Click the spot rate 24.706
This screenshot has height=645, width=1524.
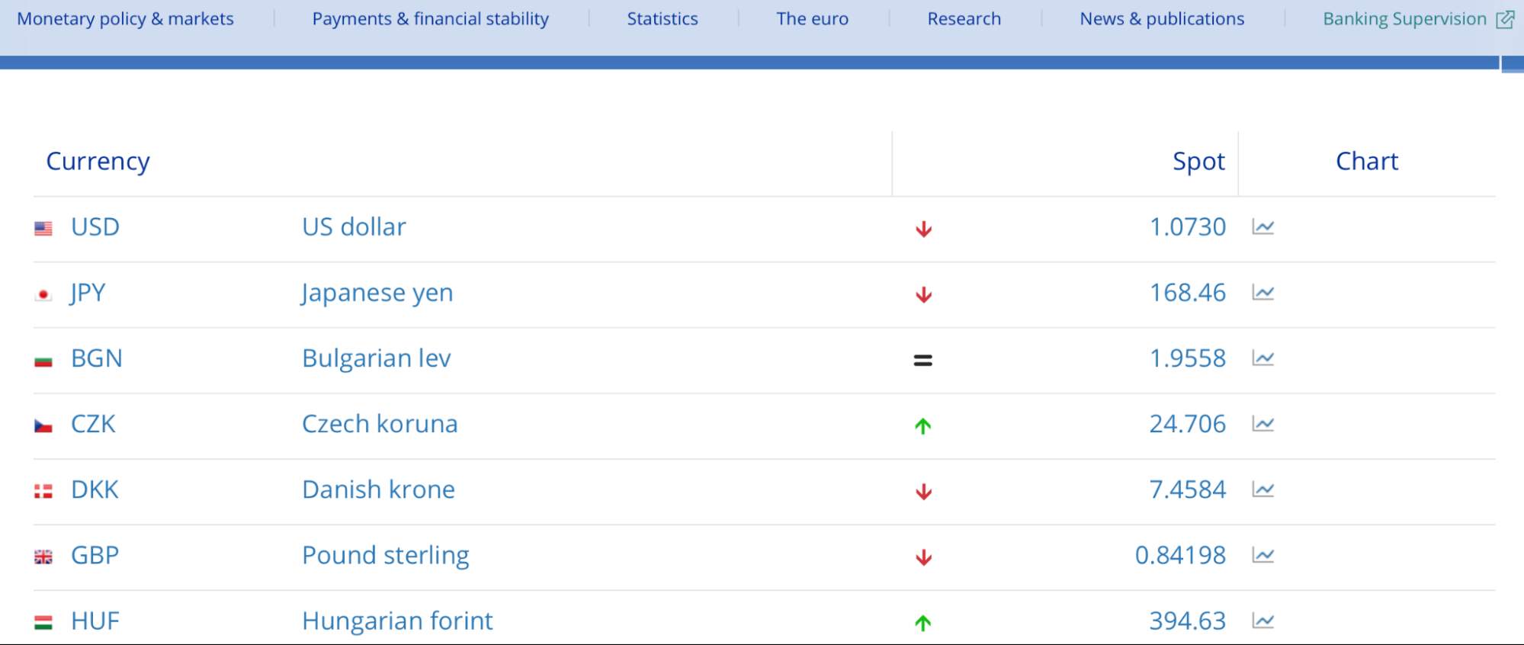click(x=1188, y=424)
